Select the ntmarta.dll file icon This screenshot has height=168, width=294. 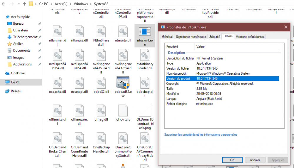pyautogui.click(x=123, y=31)
